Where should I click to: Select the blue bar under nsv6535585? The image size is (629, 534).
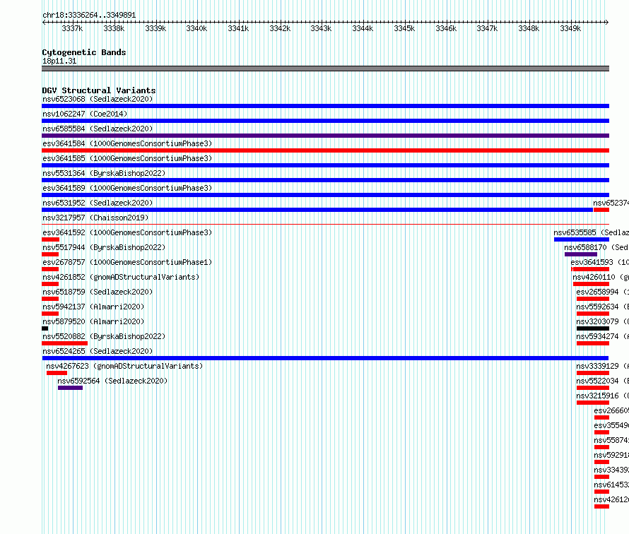click(582, 239)
